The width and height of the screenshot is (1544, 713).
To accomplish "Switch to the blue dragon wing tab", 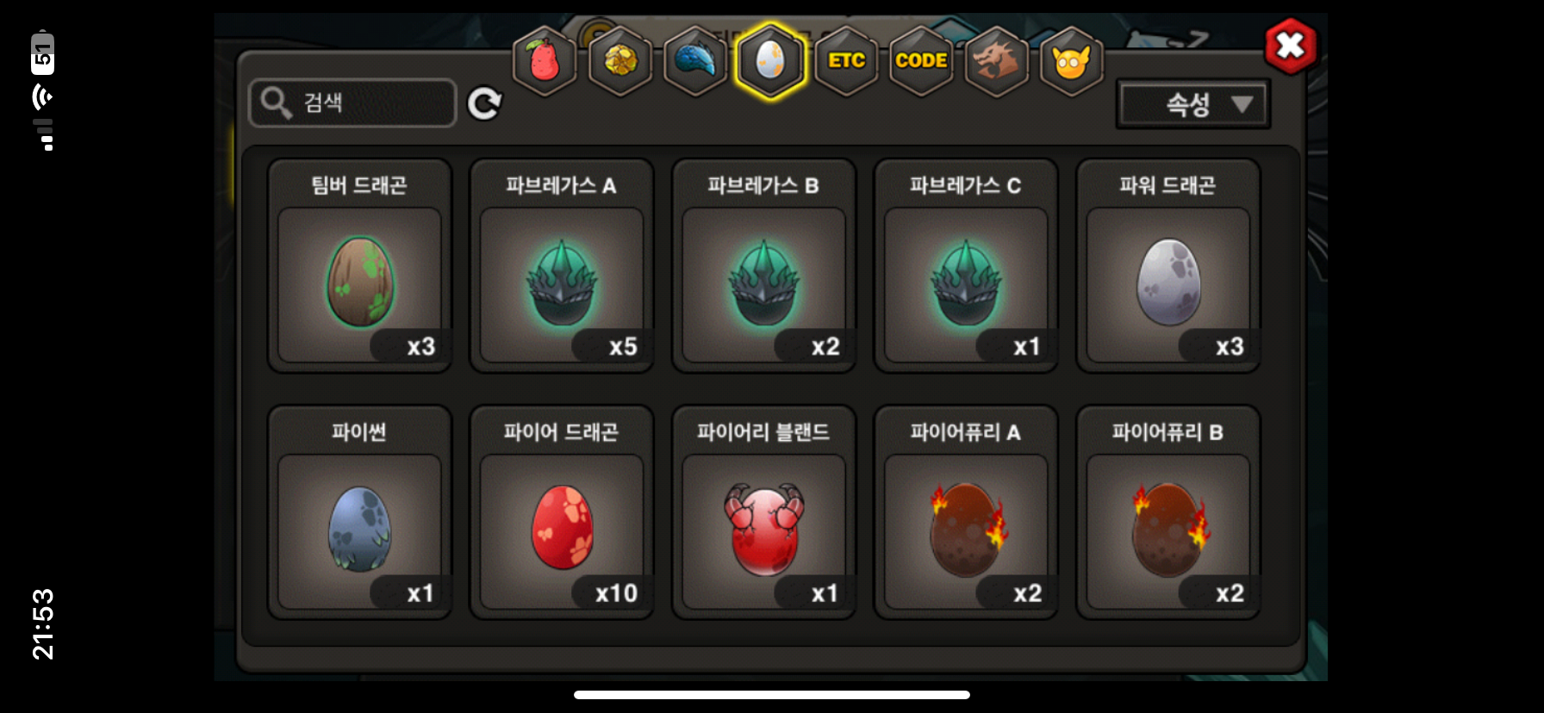I will tap(695, 61).
